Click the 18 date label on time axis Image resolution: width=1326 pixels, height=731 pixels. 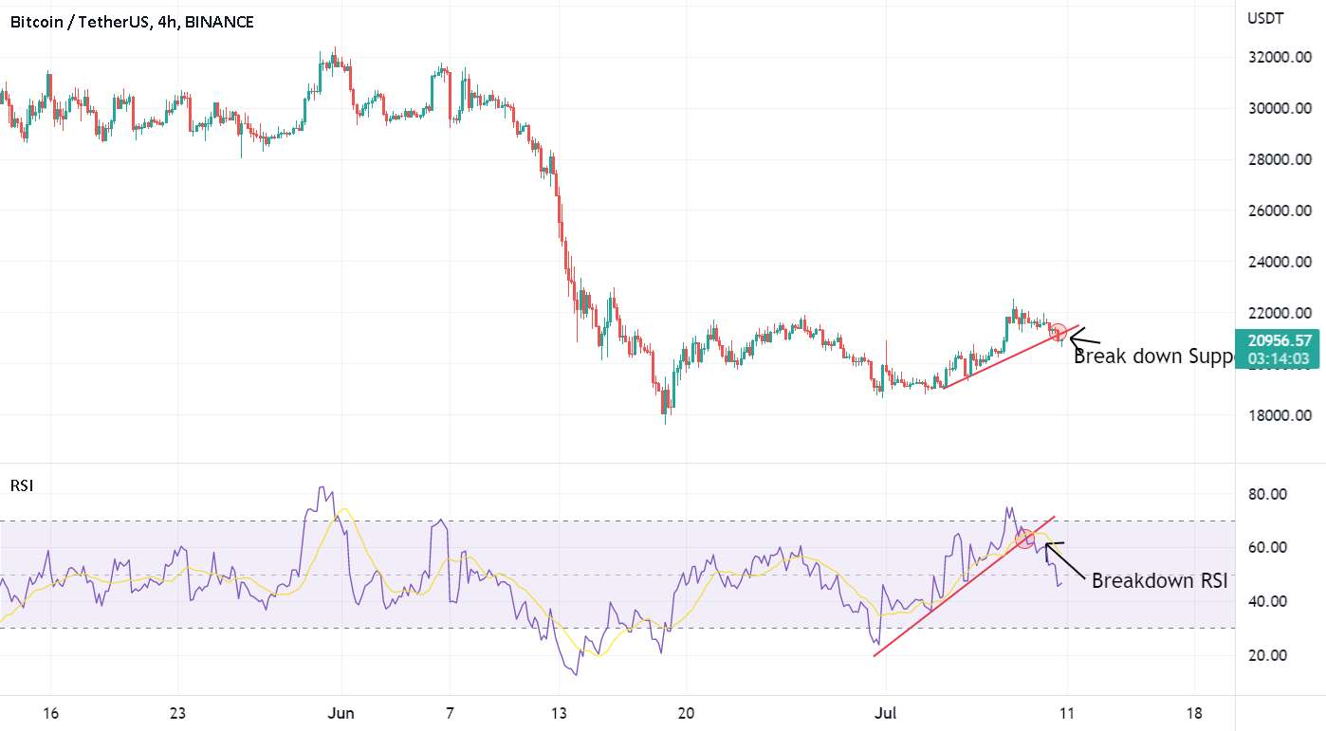tap(1195, 713)
